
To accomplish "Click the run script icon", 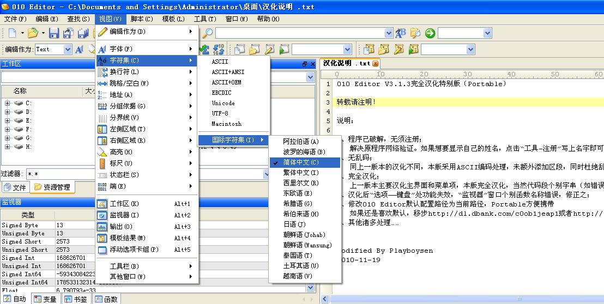I will pyautogui.click(x=284, y=49).
